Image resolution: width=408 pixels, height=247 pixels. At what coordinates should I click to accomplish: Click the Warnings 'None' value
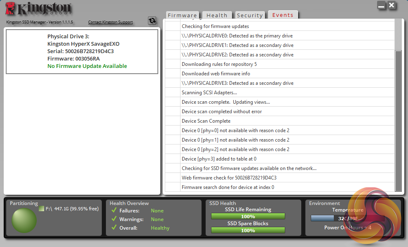pyautogui.click(x=157, y=219)
